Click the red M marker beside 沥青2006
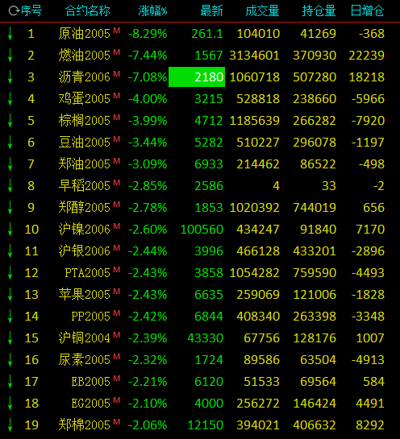 117,73
